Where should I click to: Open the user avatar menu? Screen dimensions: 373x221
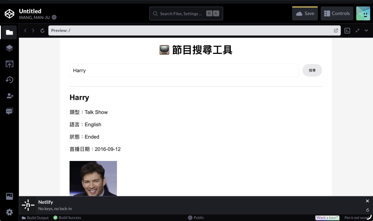pos(363,13)
